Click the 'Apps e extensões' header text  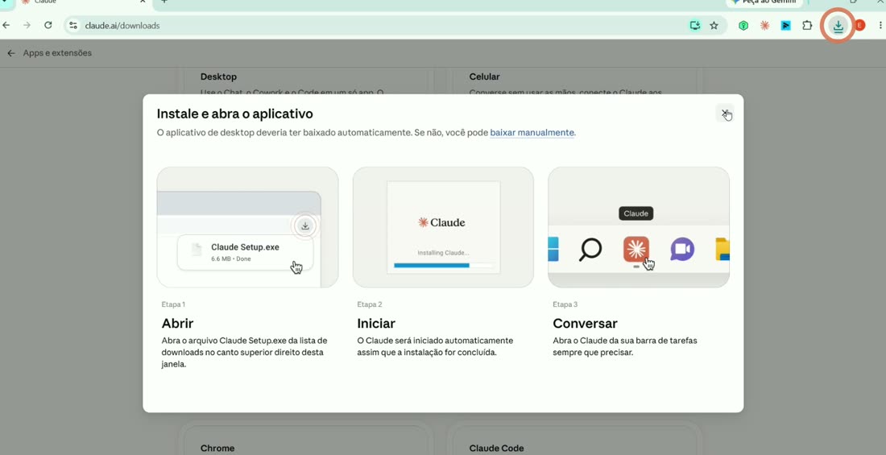point(57,53)
